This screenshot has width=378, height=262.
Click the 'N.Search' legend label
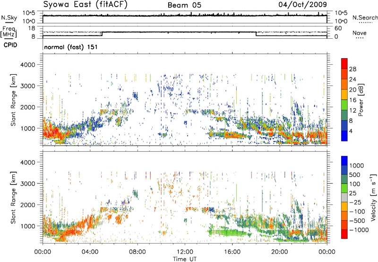pyautogui.click(x=365, y=17)
